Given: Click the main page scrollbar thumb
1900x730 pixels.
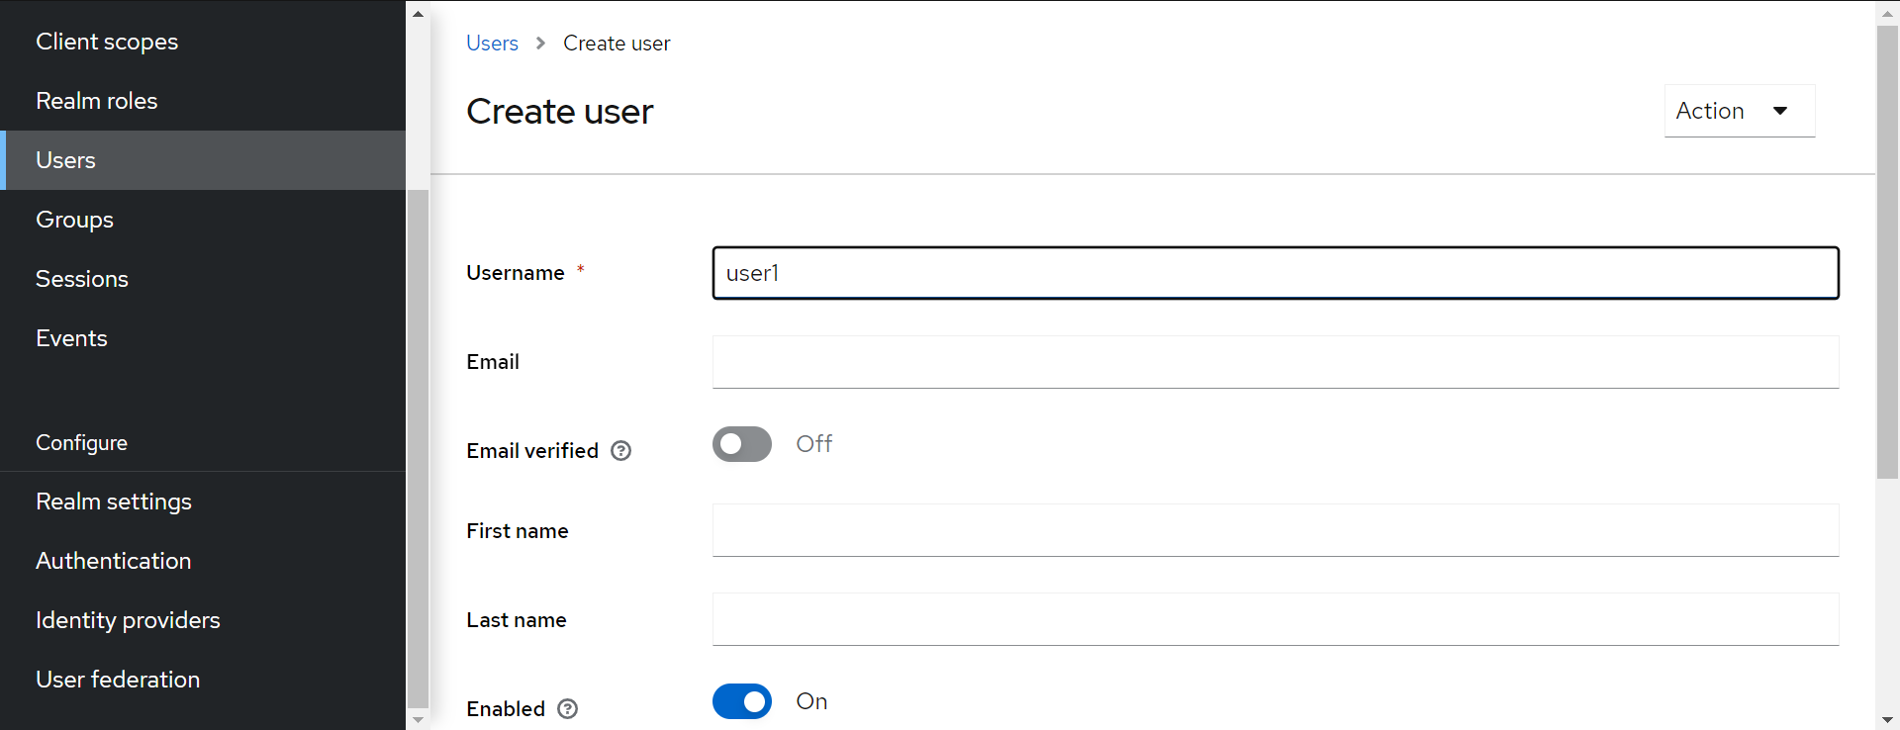Looking at the screenshot, I should (x=1887, y=252).
